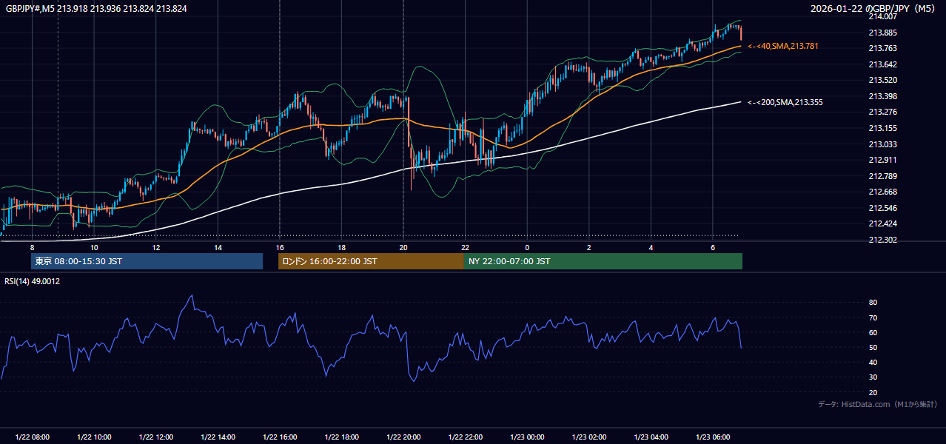
Task: Click the 1/22 18:00 date label
Action: 341,437
